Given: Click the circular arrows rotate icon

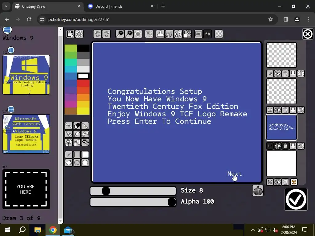Looking at the screenshot, I should point(178,34).
